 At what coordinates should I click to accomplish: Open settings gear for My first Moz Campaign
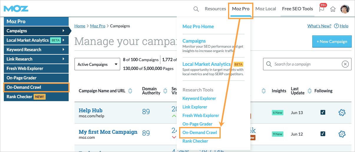point(342,134)
